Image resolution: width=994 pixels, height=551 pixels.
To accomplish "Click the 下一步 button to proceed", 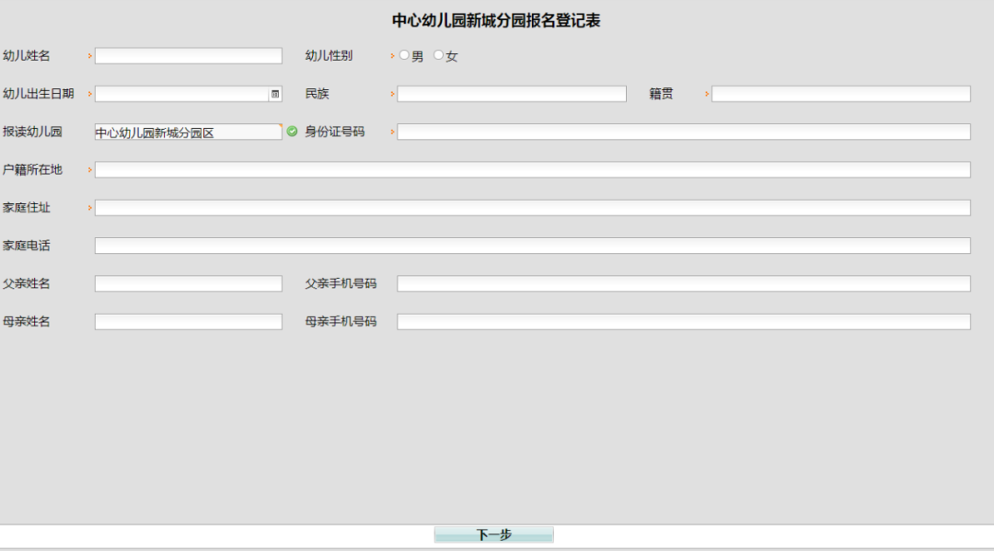I will pyautogui.click(x=493, y=534).
